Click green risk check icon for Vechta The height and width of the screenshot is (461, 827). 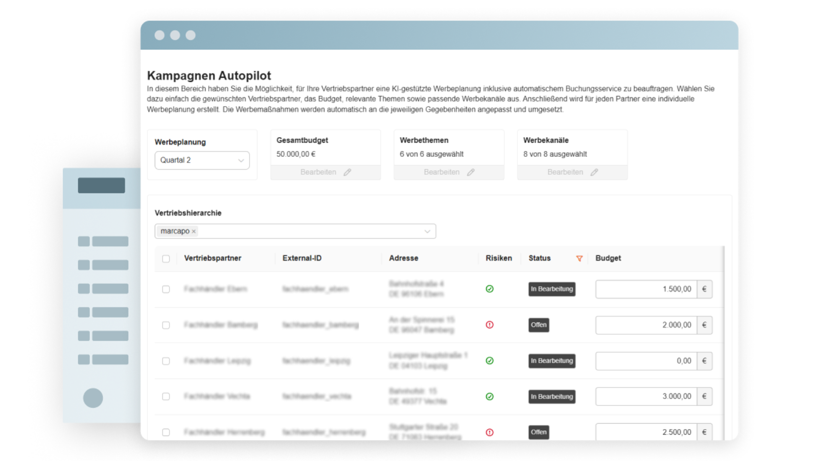tap(490, 397)
